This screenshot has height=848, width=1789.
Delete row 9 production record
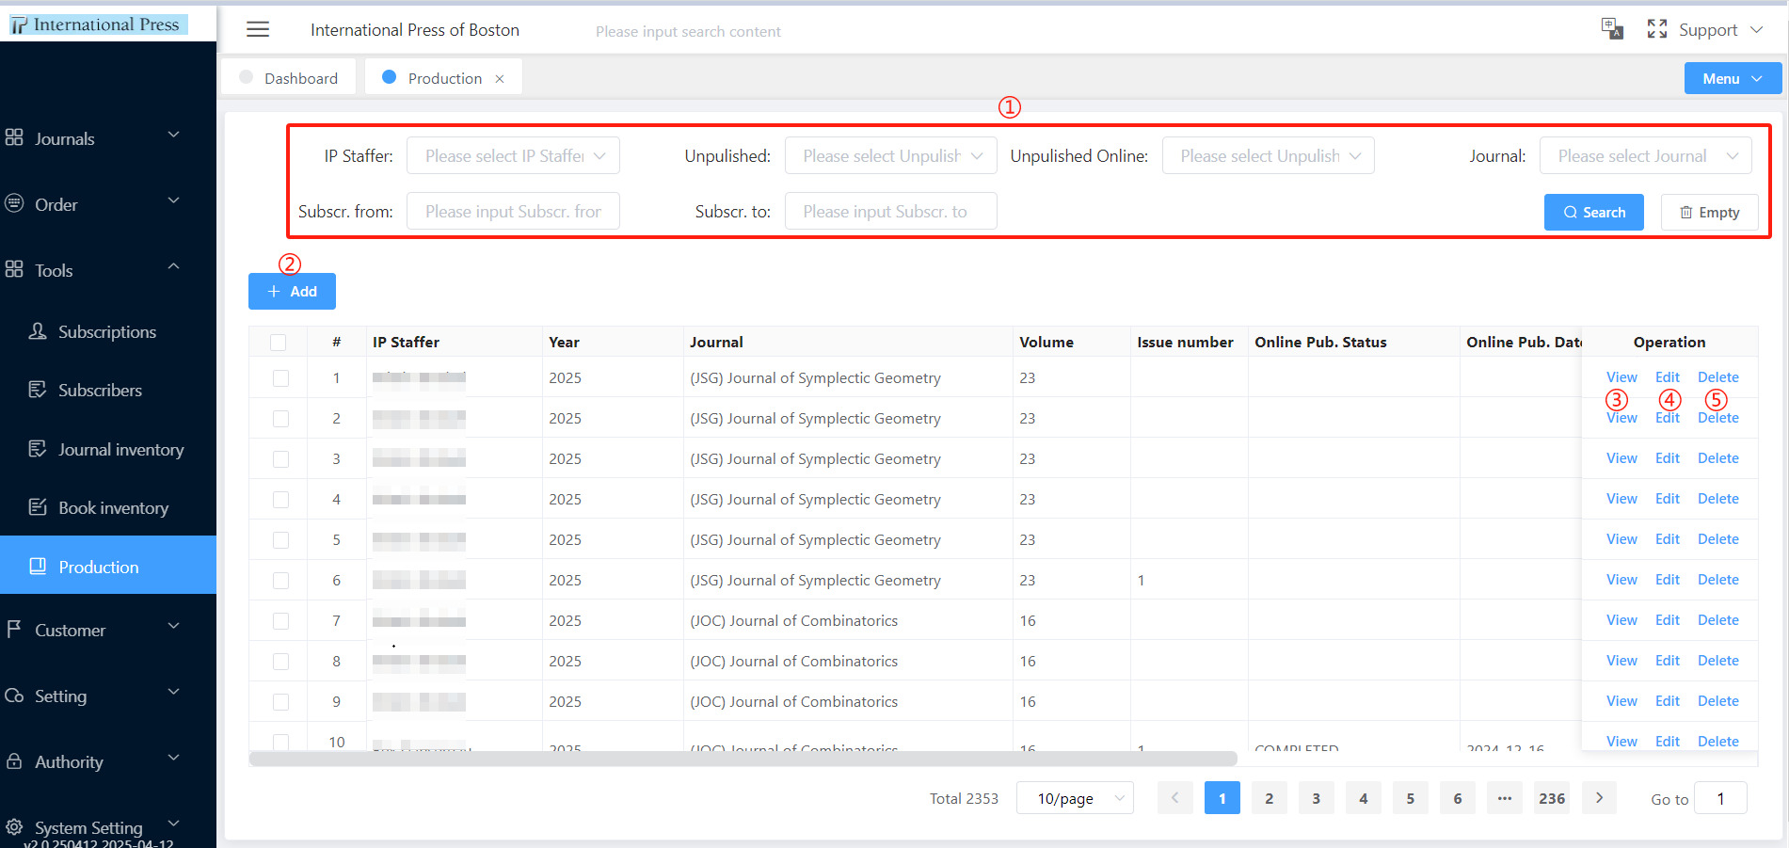(1718, 701)
